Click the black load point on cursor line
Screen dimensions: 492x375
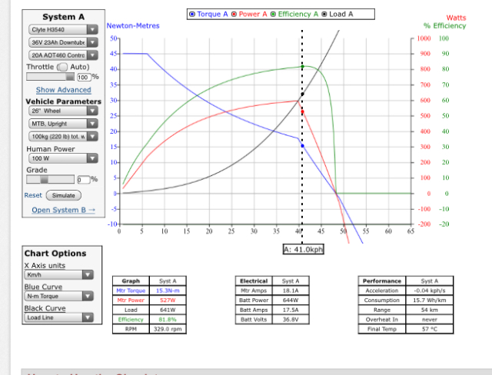(x=302, y=95)
